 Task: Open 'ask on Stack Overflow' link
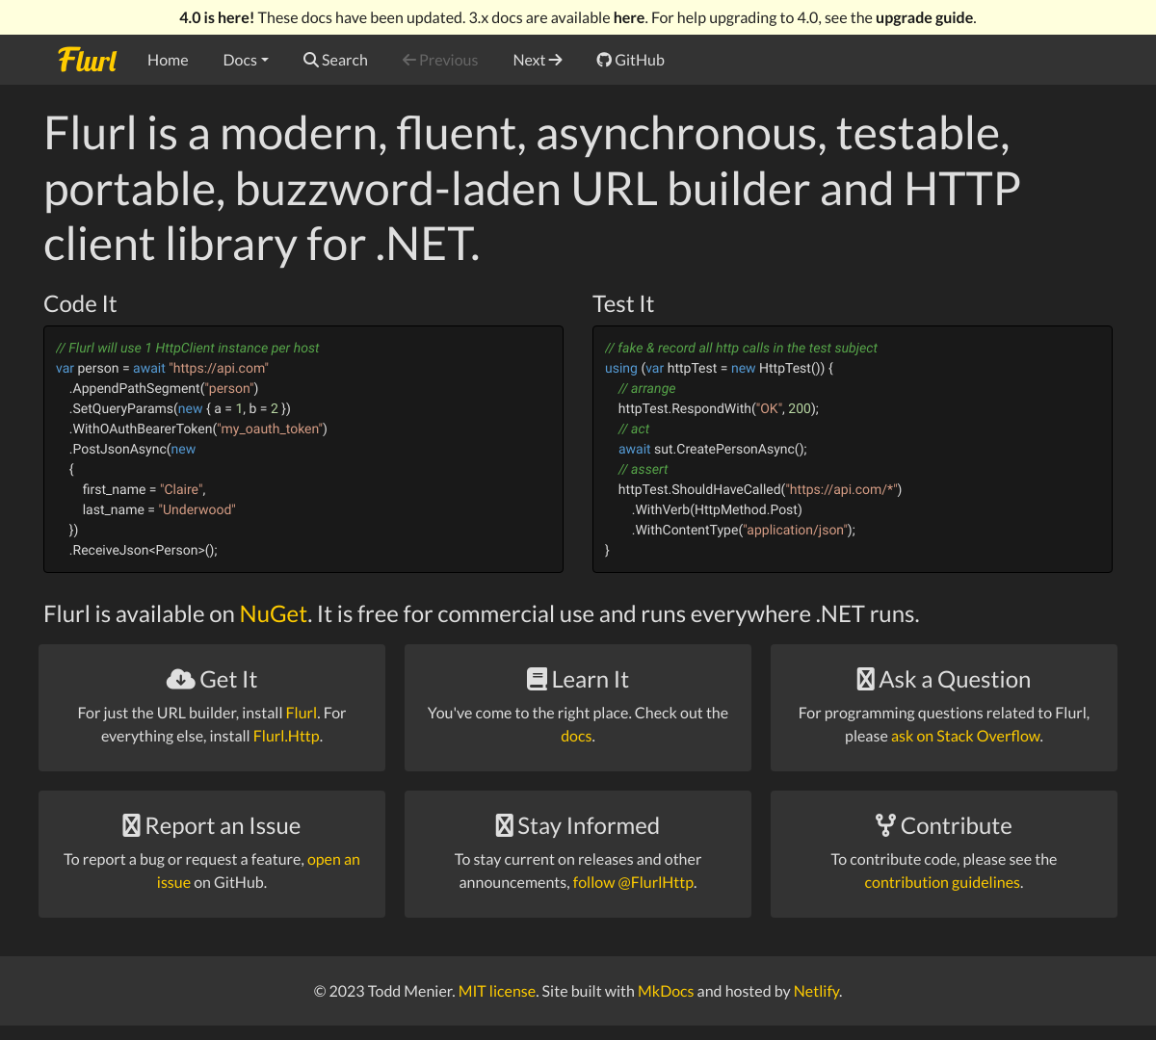(966, 736)
